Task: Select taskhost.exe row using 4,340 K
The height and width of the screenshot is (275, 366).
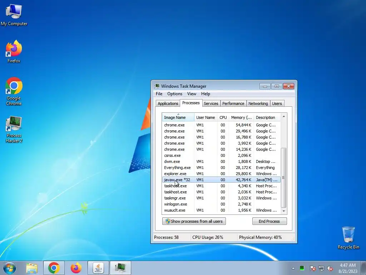Action: tap(221, 186)
